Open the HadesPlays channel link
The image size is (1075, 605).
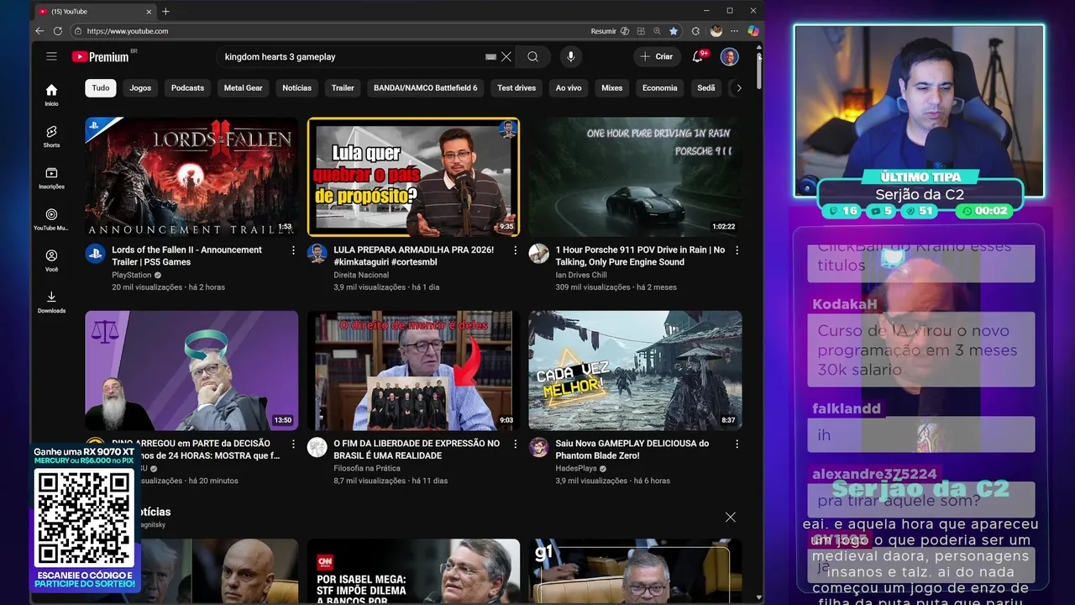click(577, 468)
